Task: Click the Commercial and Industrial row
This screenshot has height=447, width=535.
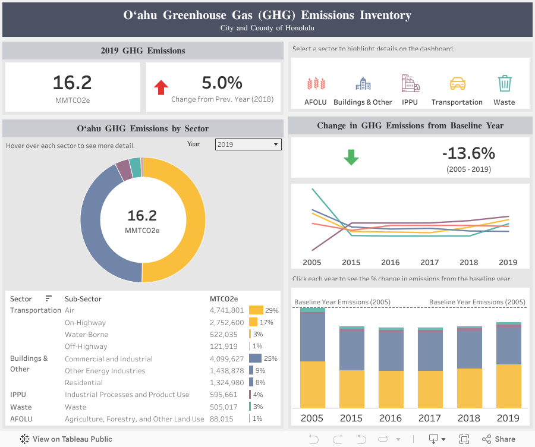Action: point(108,359)
